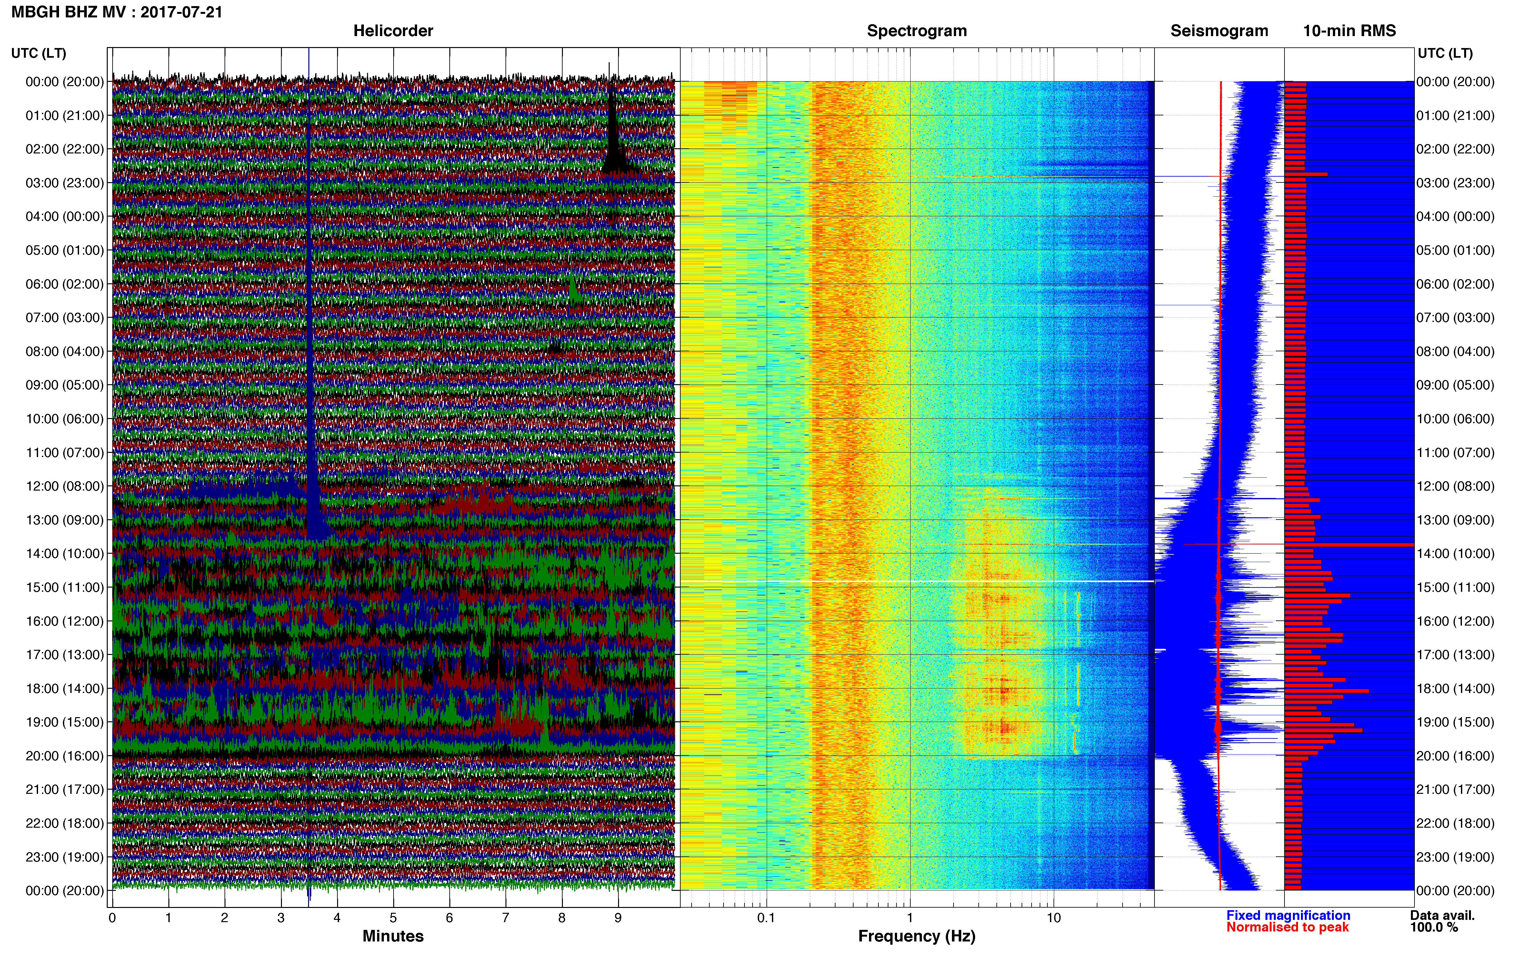The height and width of the screenshot is (955, 1529).
Task: Click 15:00 (11:00) on the RMS-side axis
Action: 1455,587
